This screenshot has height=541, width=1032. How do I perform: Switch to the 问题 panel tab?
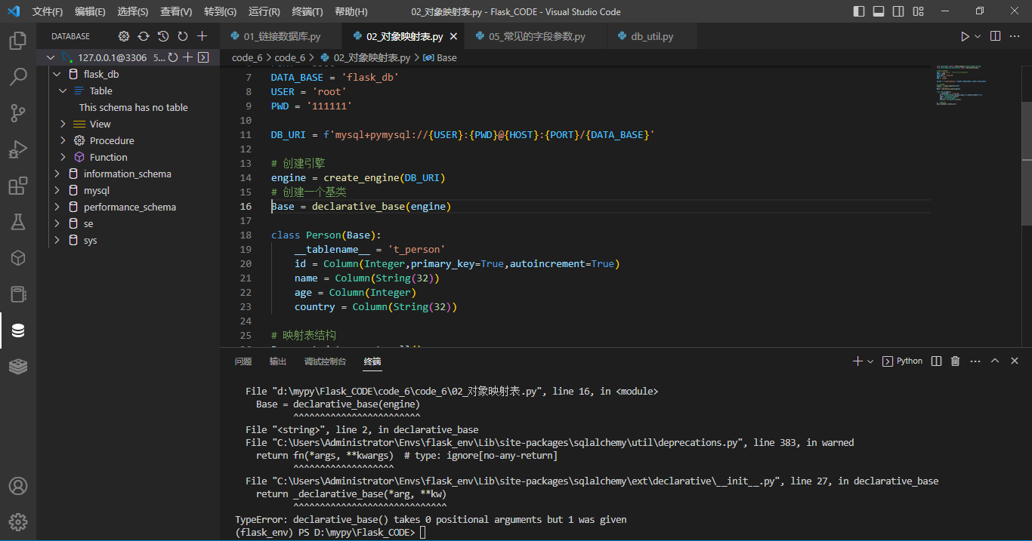click(243, 361)
